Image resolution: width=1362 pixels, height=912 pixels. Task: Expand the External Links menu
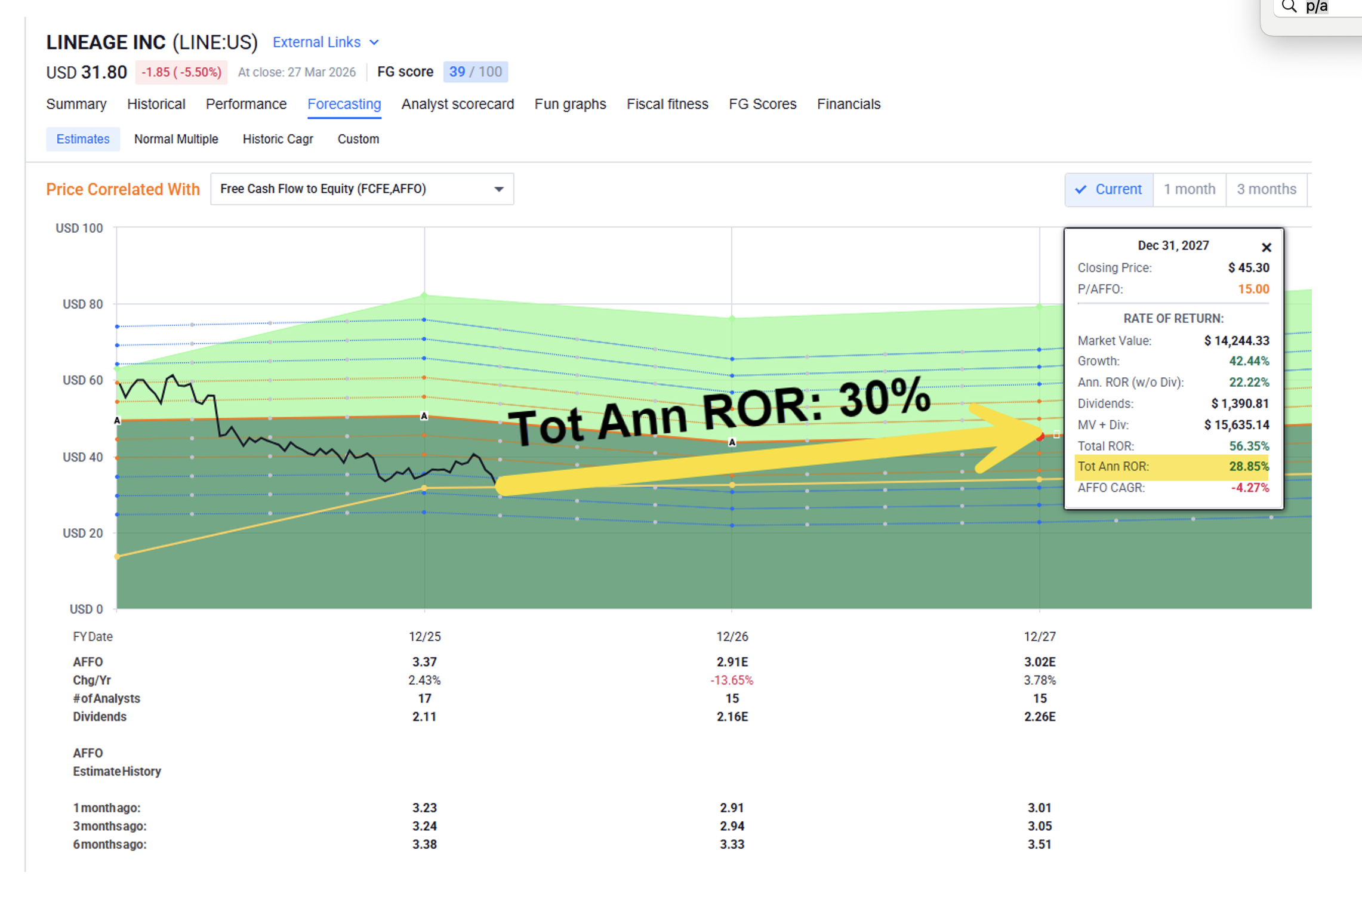317,42
